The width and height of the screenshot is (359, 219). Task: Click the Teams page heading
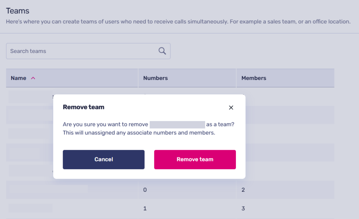18,11
